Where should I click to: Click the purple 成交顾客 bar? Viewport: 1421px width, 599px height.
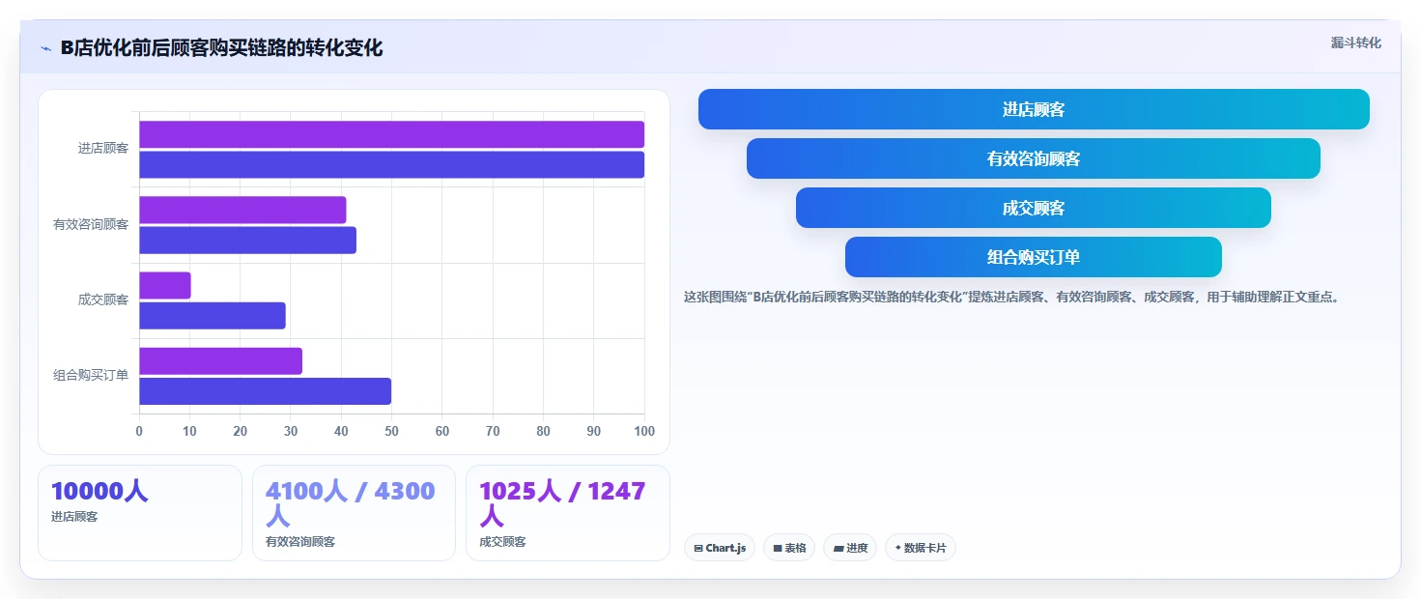coord(165,285)
